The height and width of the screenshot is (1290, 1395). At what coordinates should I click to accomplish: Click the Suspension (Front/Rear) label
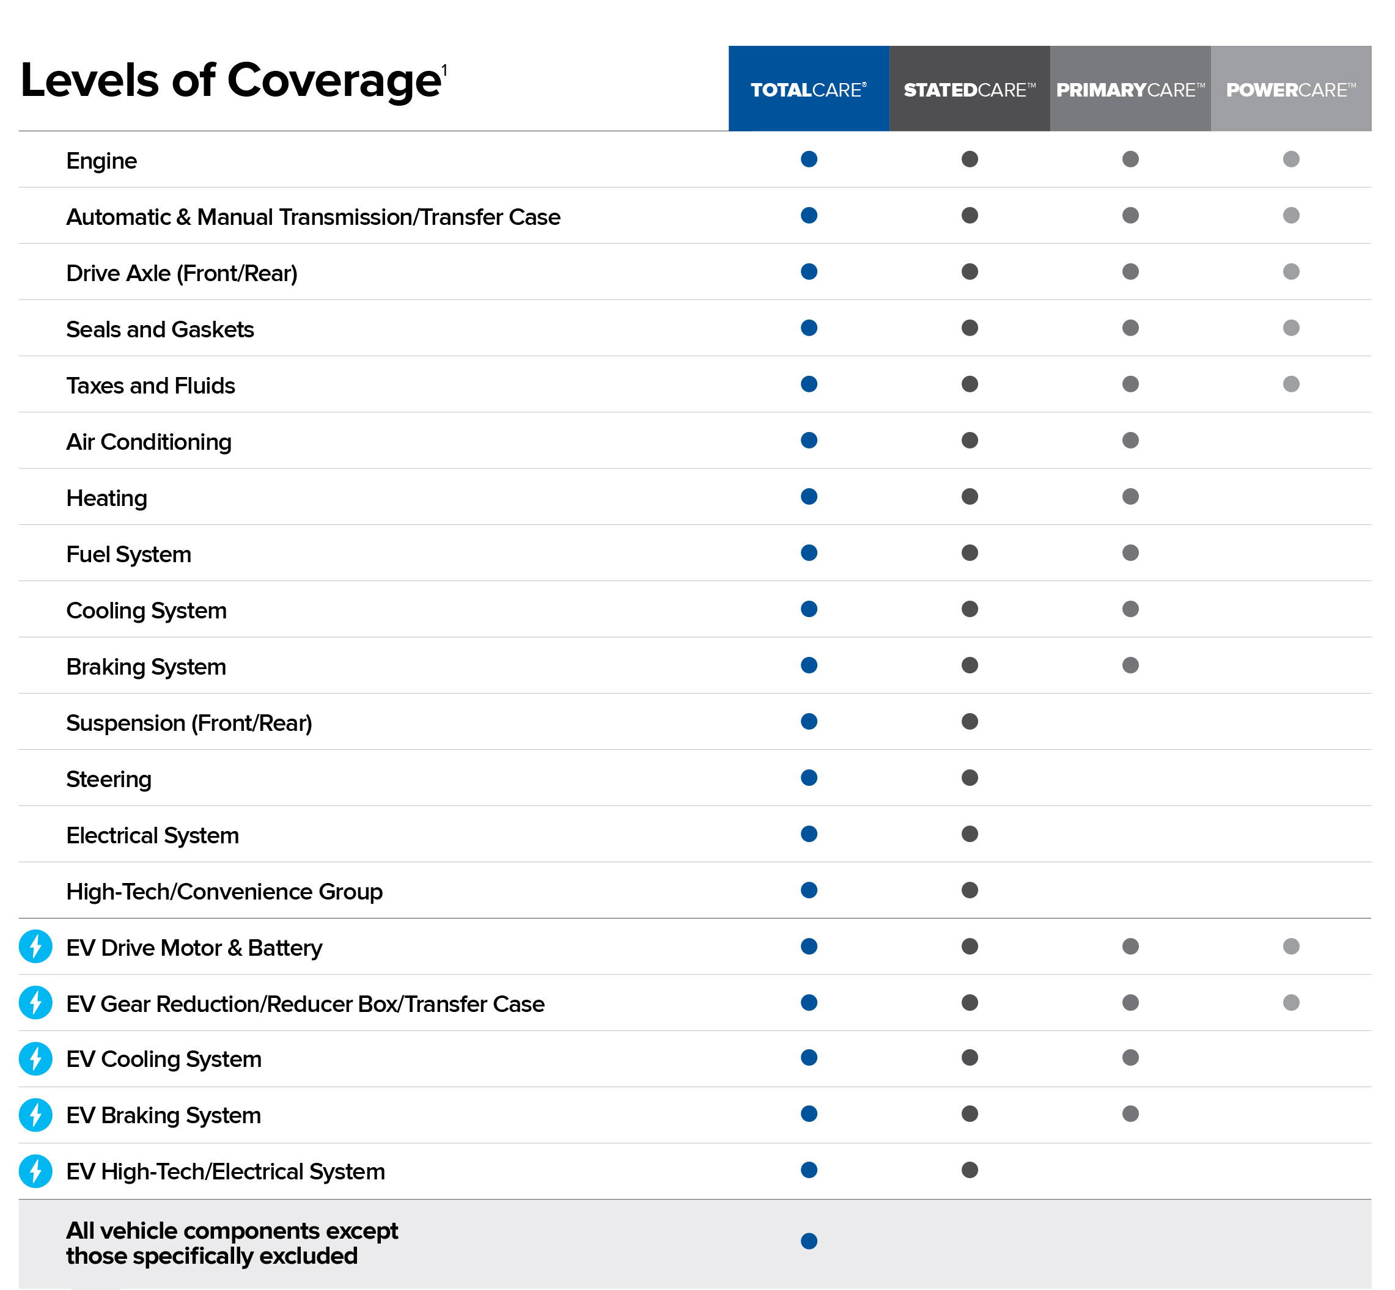[190, 723]
